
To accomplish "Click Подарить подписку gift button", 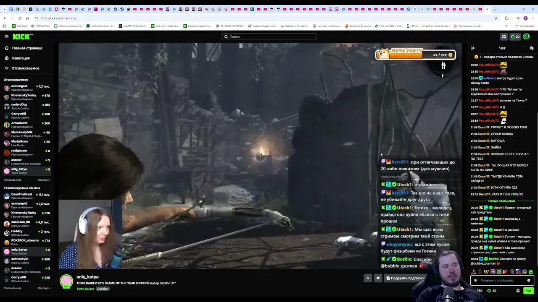I will 405,278.
